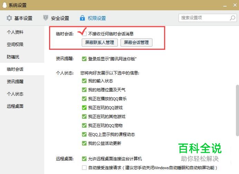The width and height of the screenshot is (239, 174).
Task: Open 资讯提醒 in the sidebar
Action: pos(15,81)
